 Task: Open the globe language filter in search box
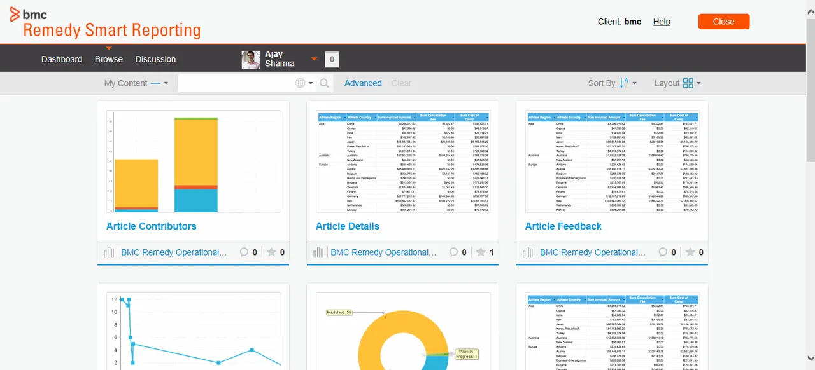(x=301, y=83)
